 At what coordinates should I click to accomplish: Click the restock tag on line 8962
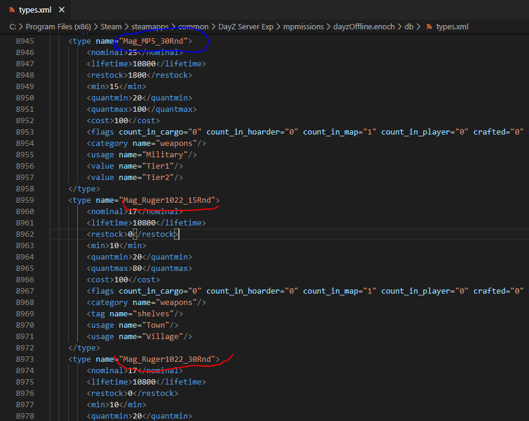[133, 234]
